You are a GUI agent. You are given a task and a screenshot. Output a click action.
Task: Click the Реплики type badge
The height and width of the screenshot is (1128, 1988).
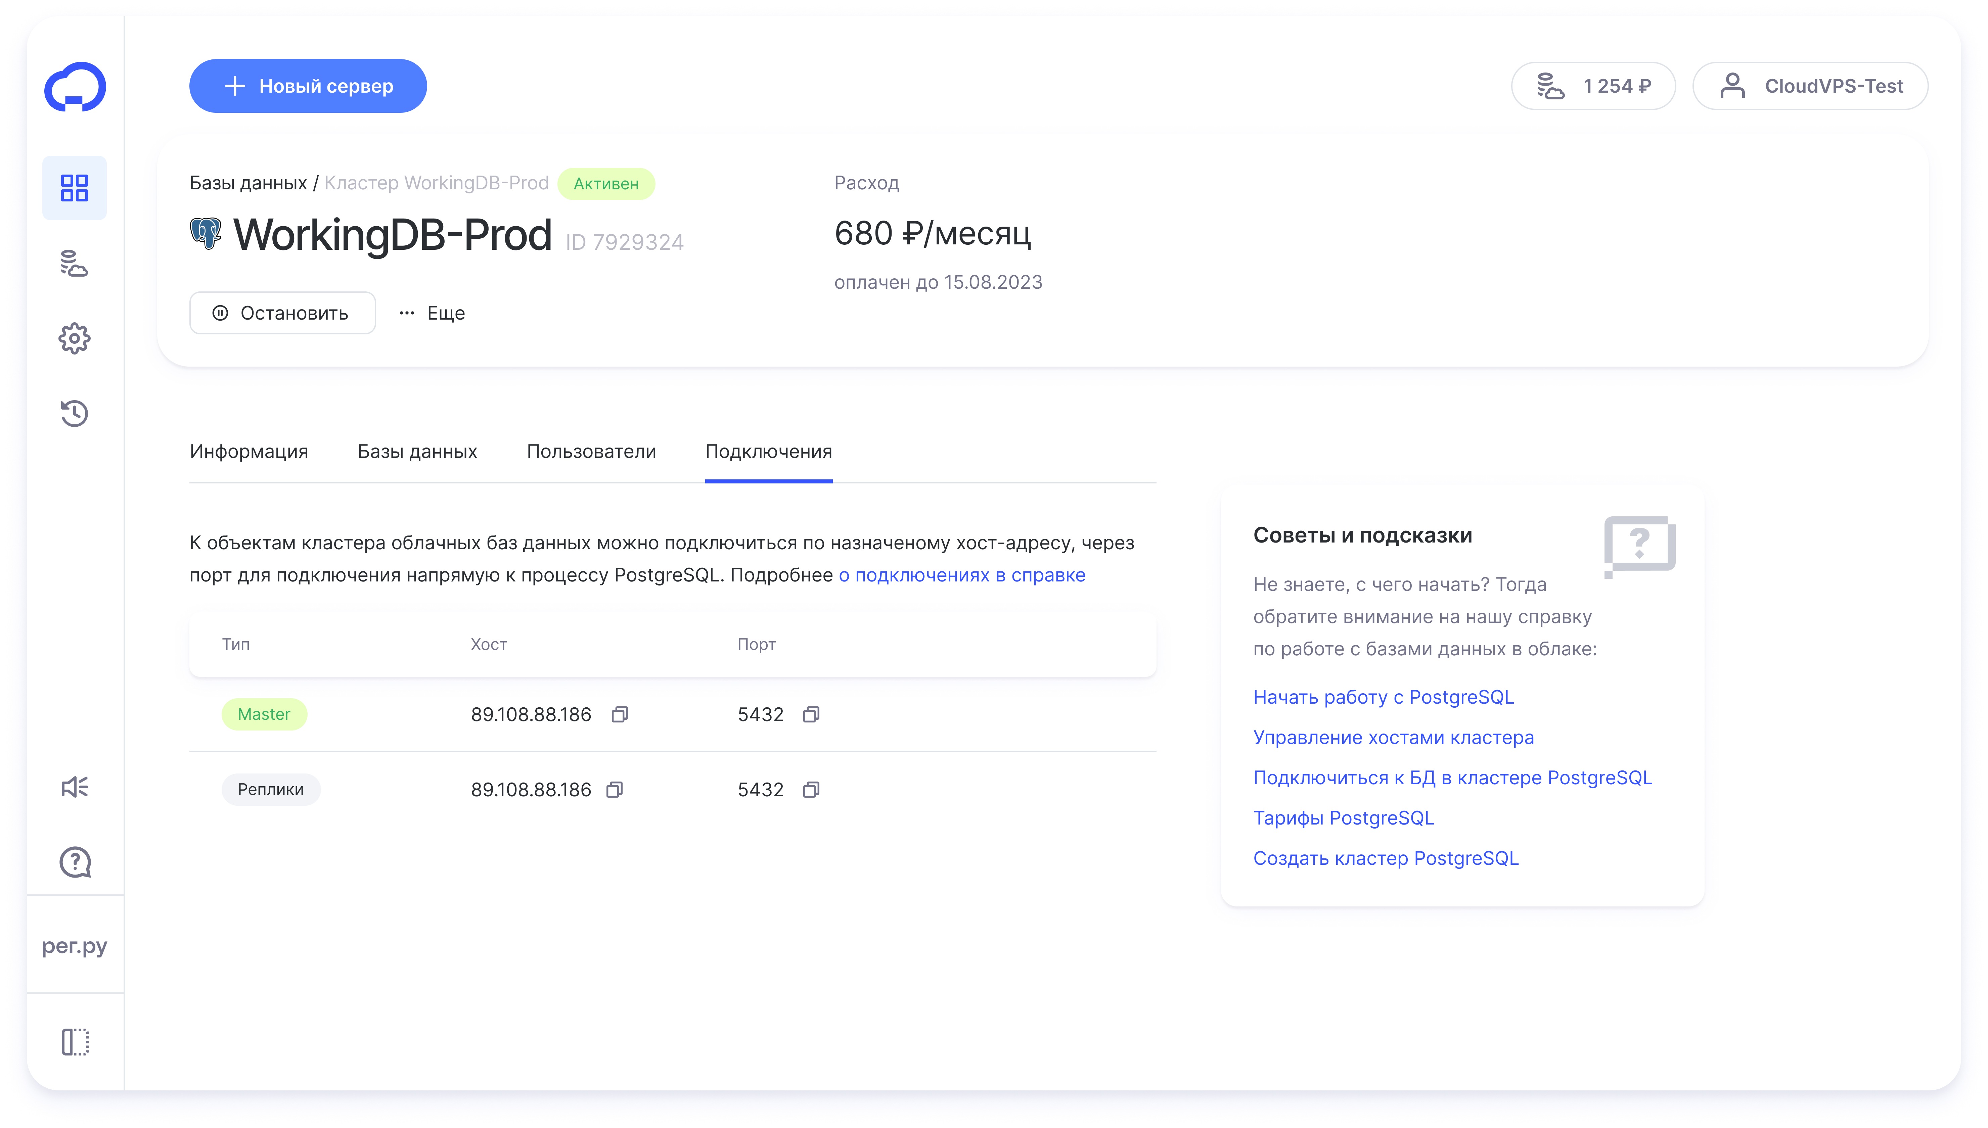click(x=270, y=790)
